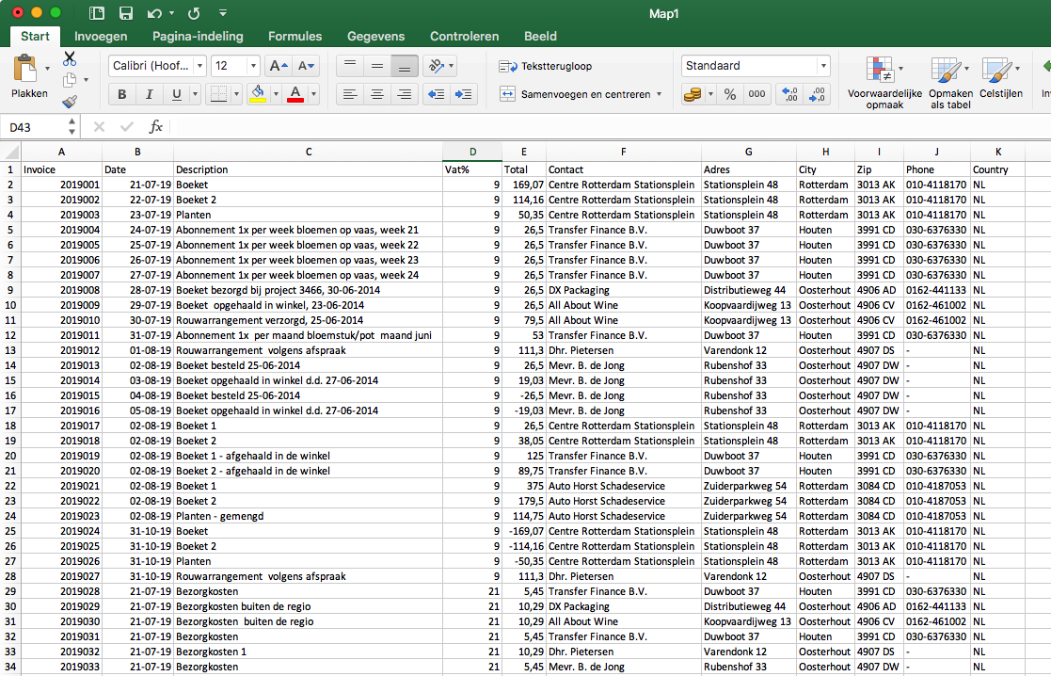Toggle italic formatting
This screenshot has width=1051, height=676.
pos(149,94)
